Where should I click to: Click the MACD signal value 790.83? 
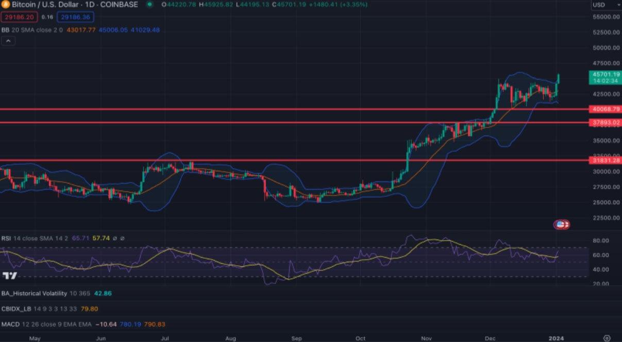(156, 324)
